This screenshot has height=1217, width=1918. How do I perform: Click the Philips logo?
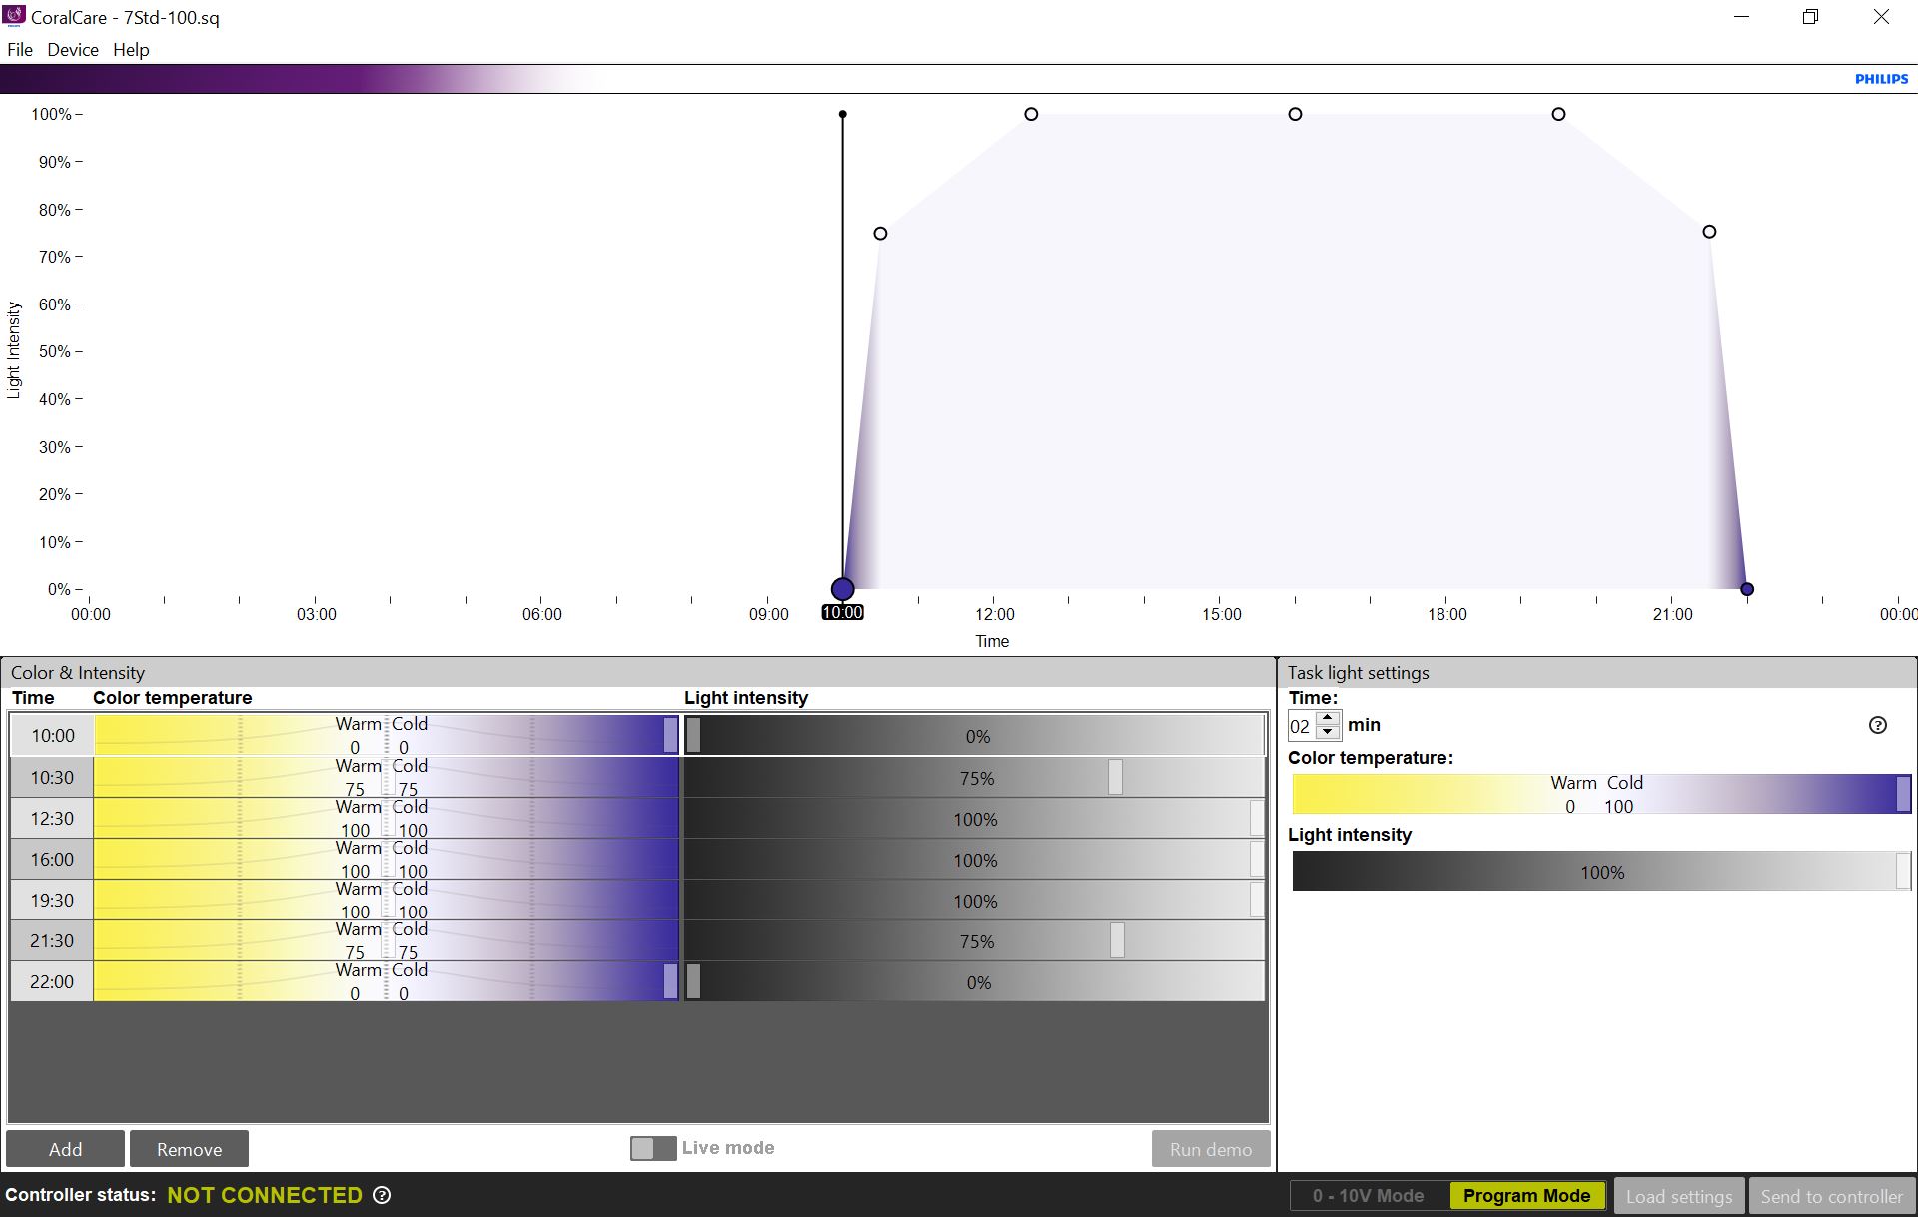point(1881,79)
